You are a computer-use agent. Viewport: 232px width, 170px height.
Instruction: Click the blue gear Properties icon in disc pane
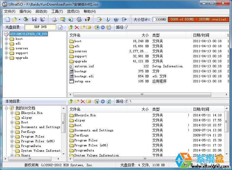click(x=103, y=27)
